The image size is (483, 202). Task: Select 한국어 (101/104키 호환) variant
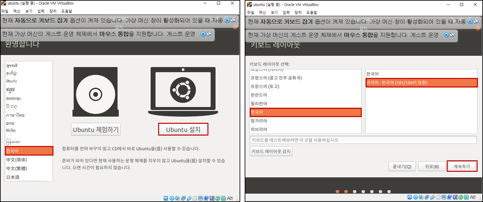tap(422, 83)
